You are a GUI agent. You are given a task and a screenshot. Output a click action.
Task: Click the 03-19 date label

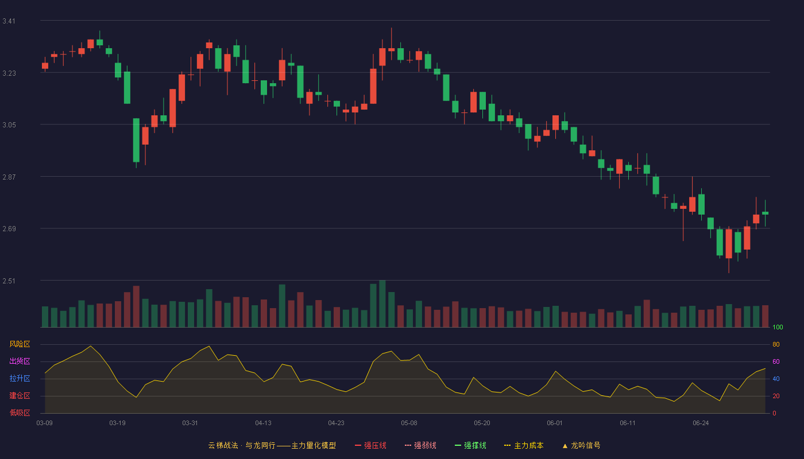(118, 423)
